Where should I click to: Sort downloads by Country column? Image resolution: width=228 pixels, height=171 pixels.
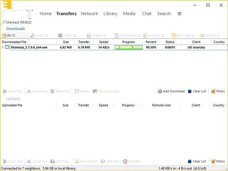click(219, 42)
